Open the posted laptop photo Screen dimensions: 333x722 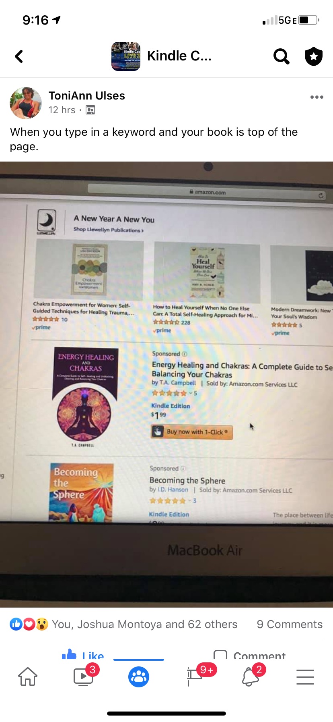pyautogui.click(x=166, y=384)
